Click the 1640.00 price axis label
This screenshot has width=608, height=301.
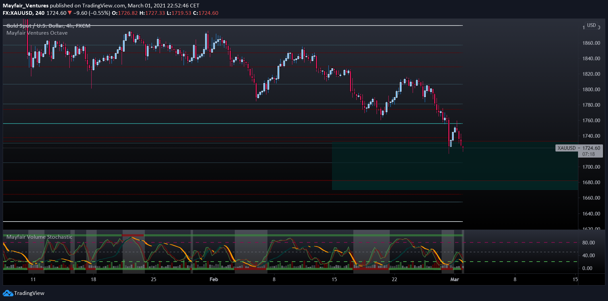(591, 214)
